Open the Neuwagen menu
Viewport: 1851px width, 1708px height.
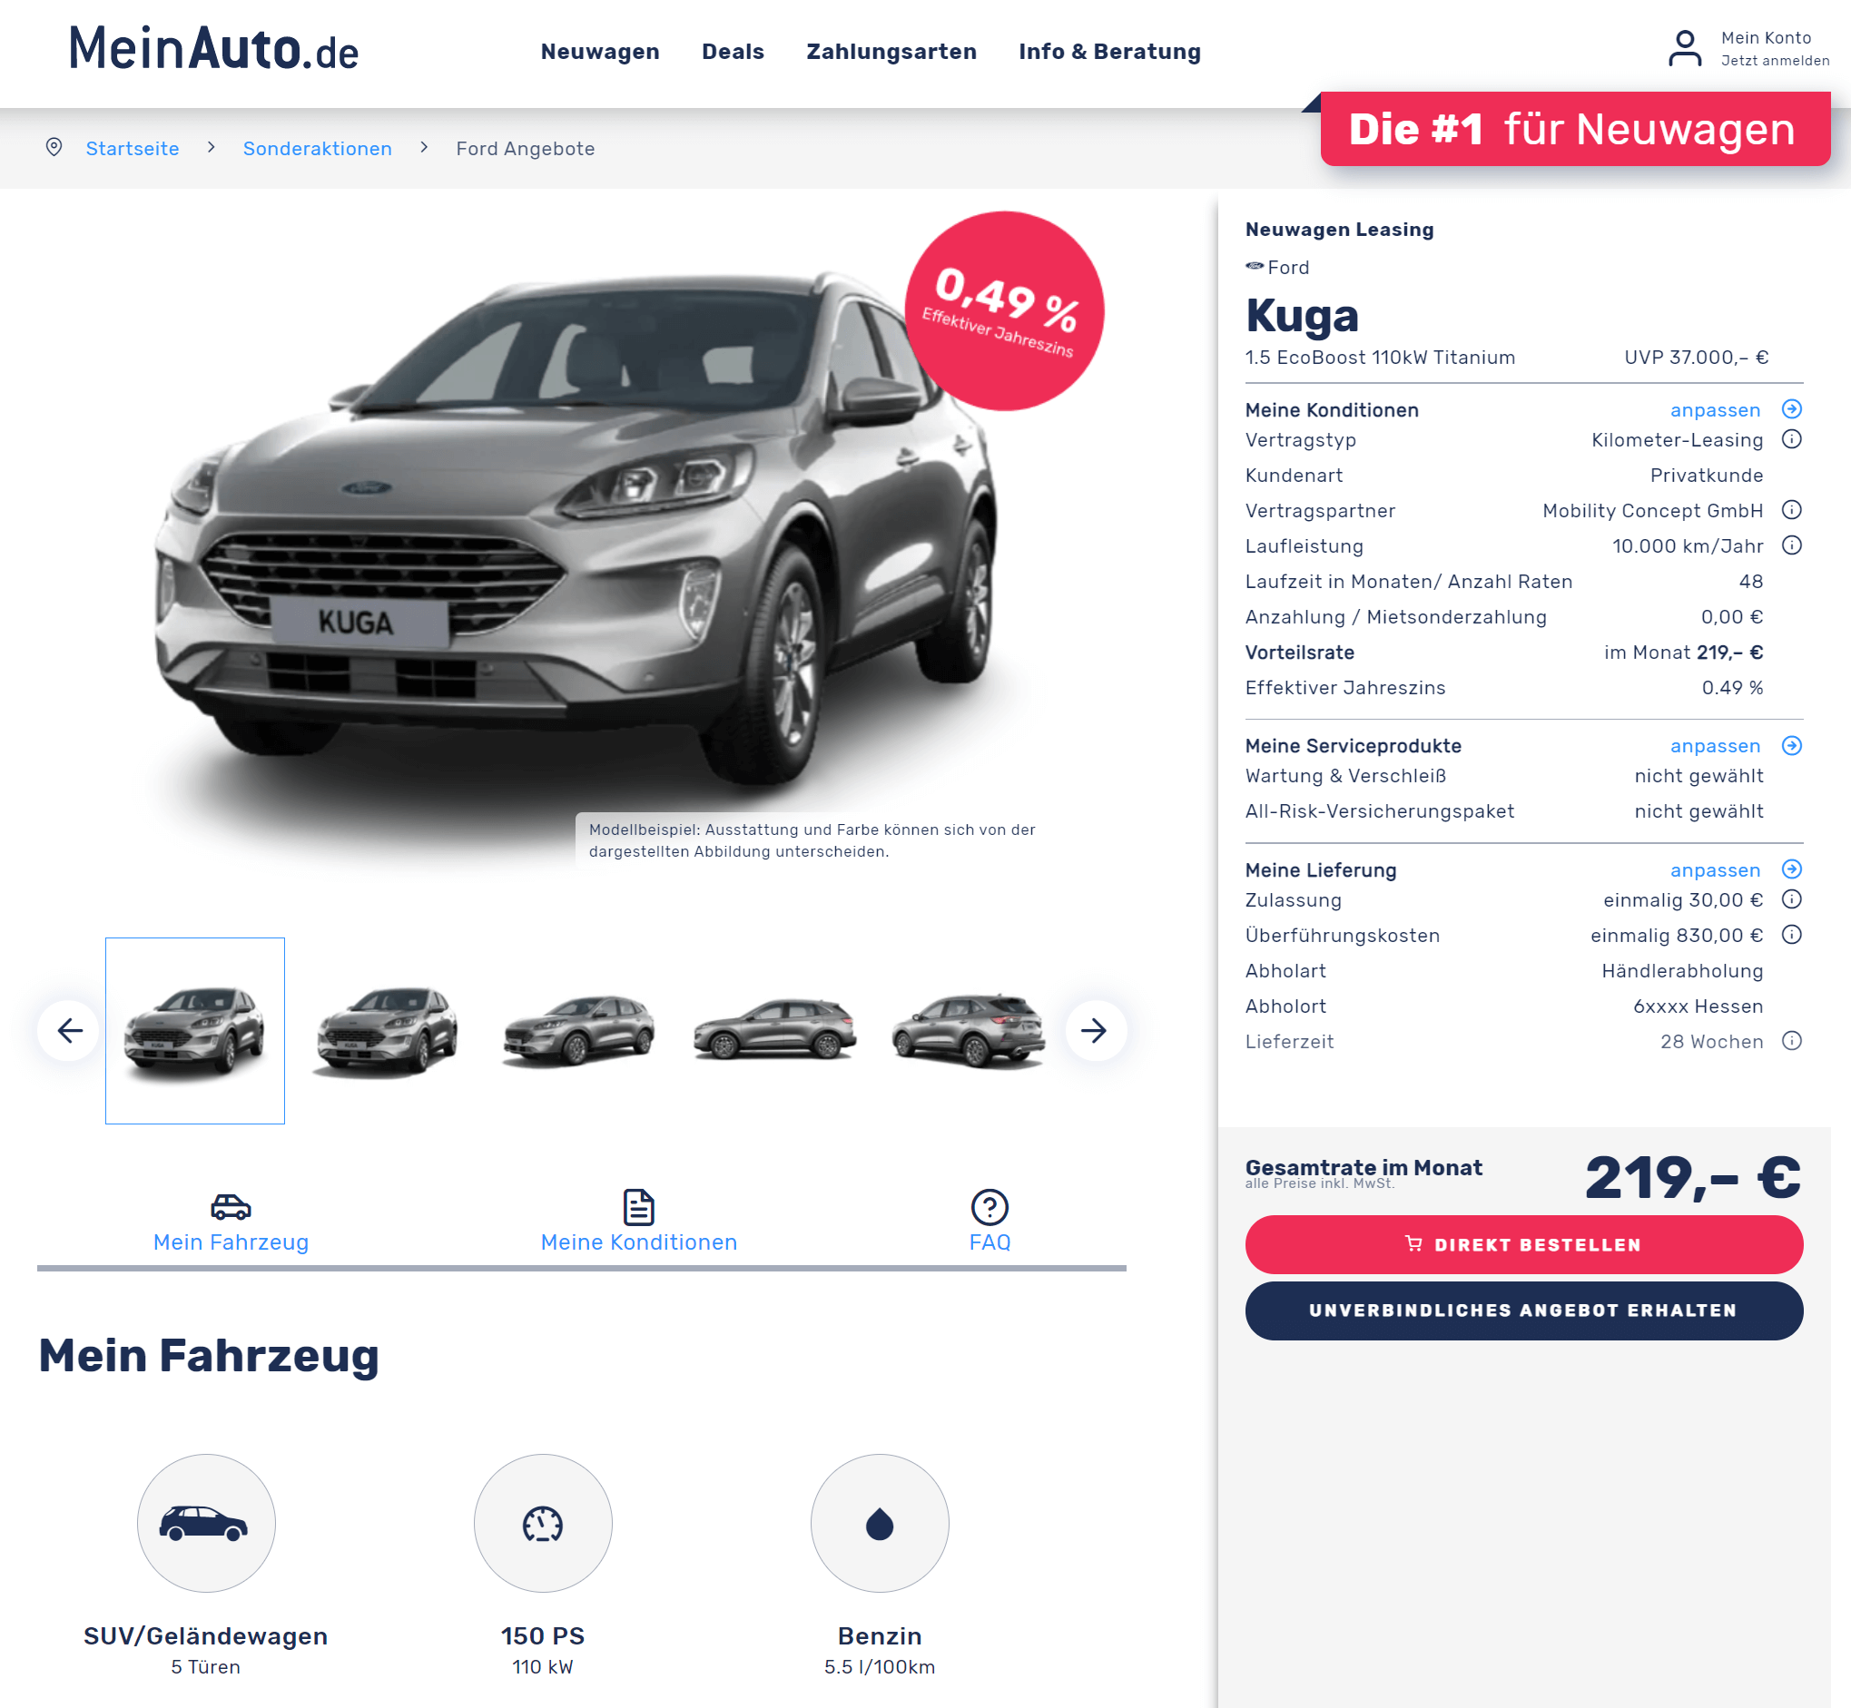point(600,52)
